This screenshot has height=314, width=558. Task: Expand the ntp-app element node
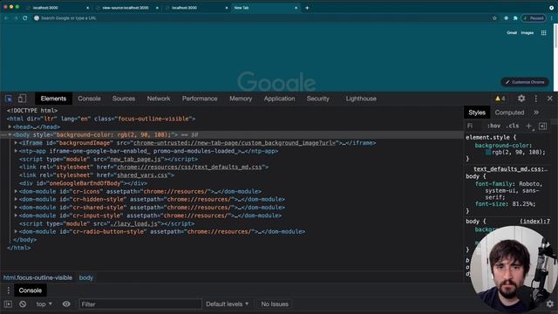[16, 151]
